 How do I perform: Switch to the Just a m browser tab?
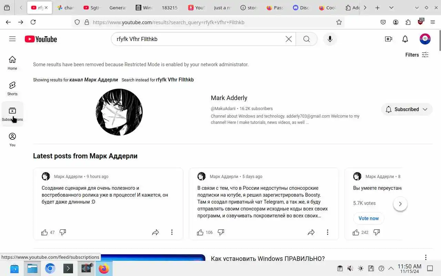222,8
